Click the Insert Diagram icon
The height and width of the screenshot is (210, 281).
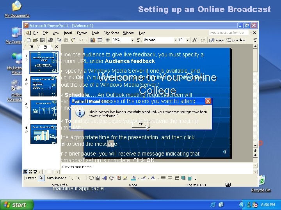click(x=111, y=178)
